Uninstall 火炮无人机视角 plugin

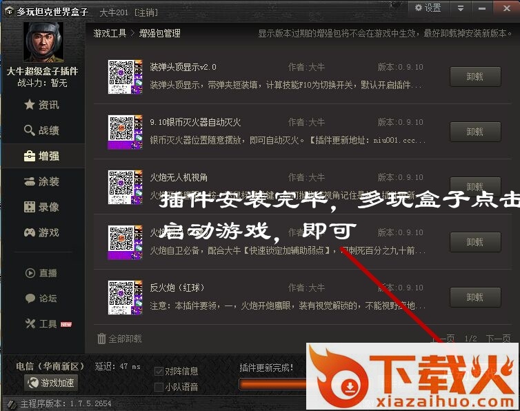475,186
